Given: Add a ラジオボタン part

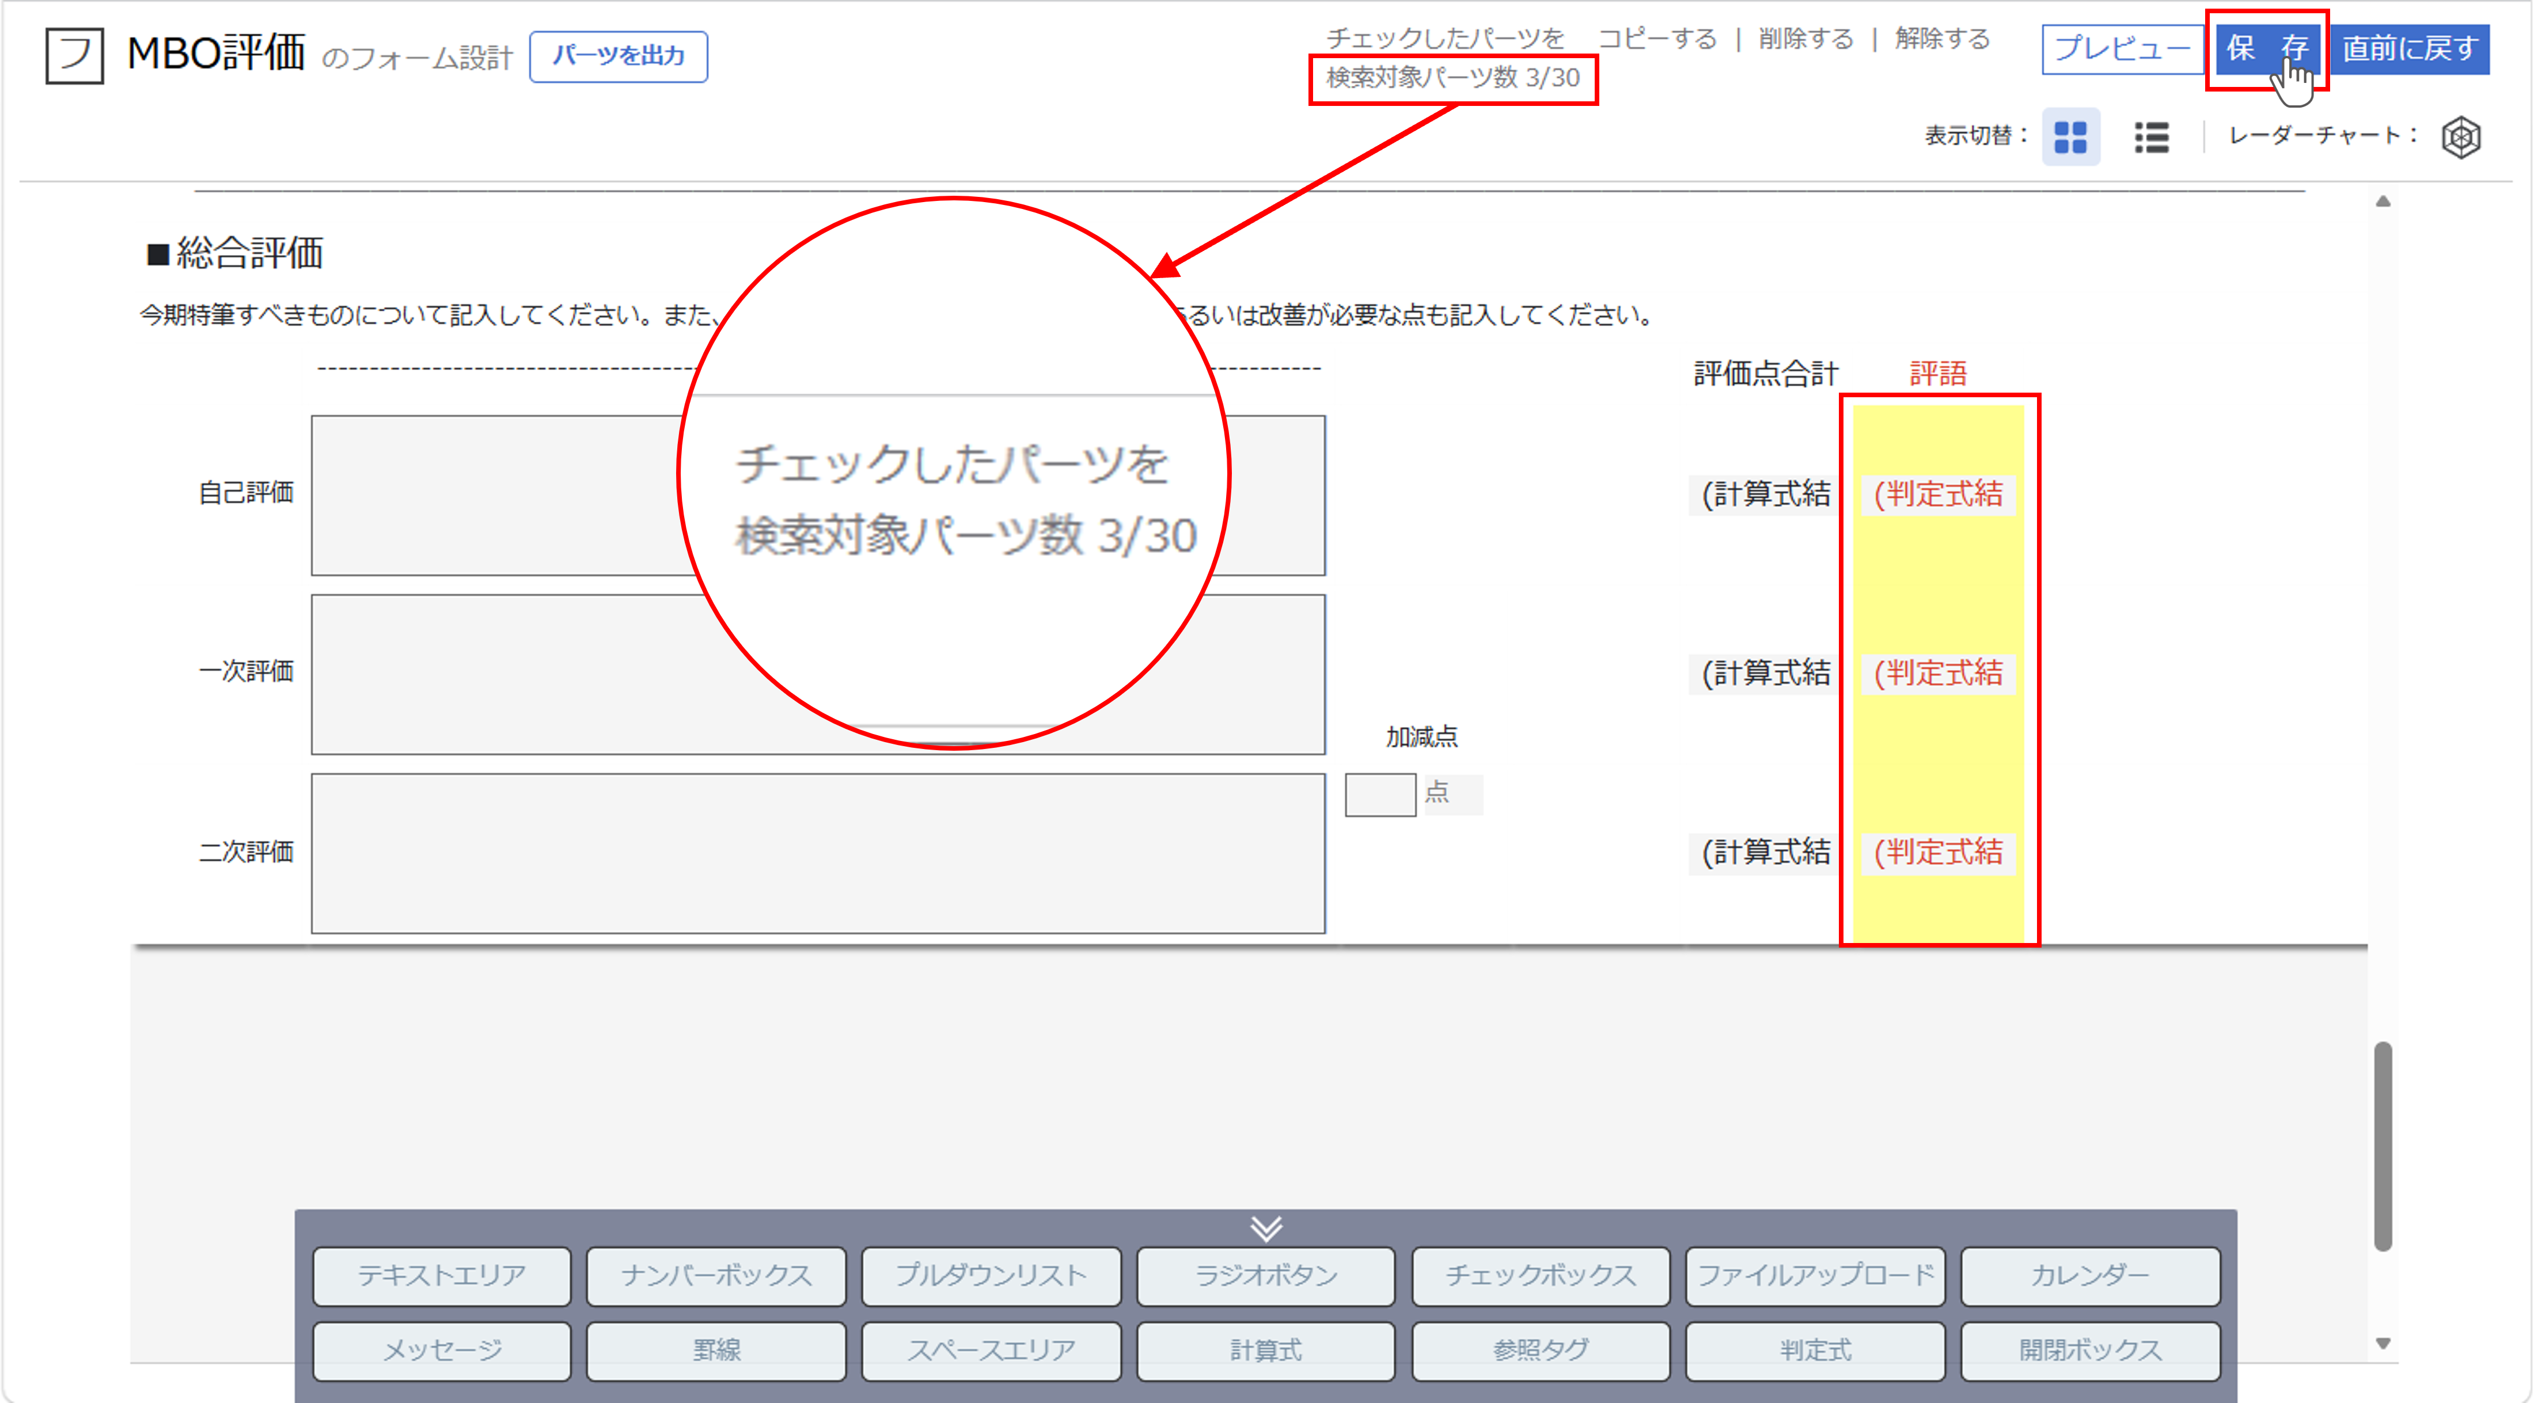Looking at the screenshot, I should coord(1265,1275).
